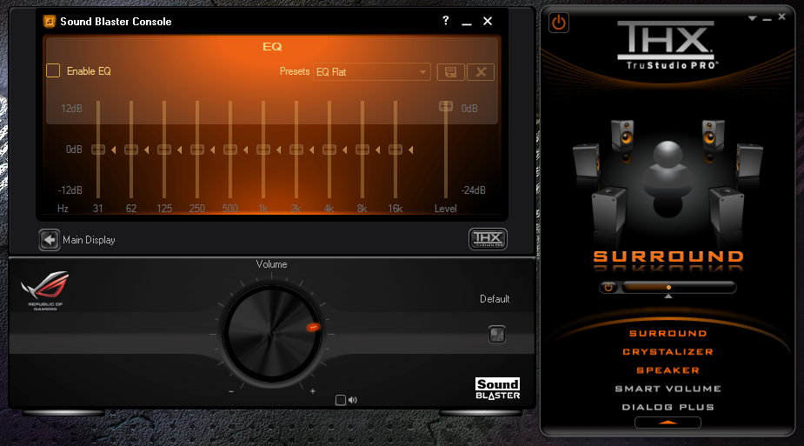
Task: Open THX panel dropdown arrow menu
Action: [752, 18]
